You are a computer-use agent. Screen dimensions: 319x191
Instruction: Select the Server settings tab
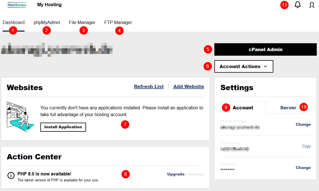(288, 108)
